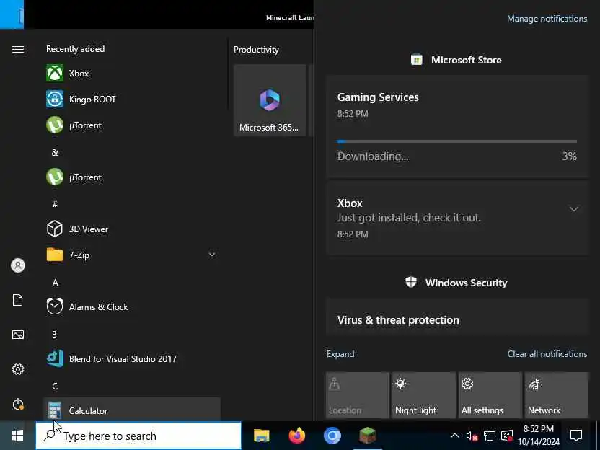
Task: Click the Productivity group title
Action: pos(257,50)
